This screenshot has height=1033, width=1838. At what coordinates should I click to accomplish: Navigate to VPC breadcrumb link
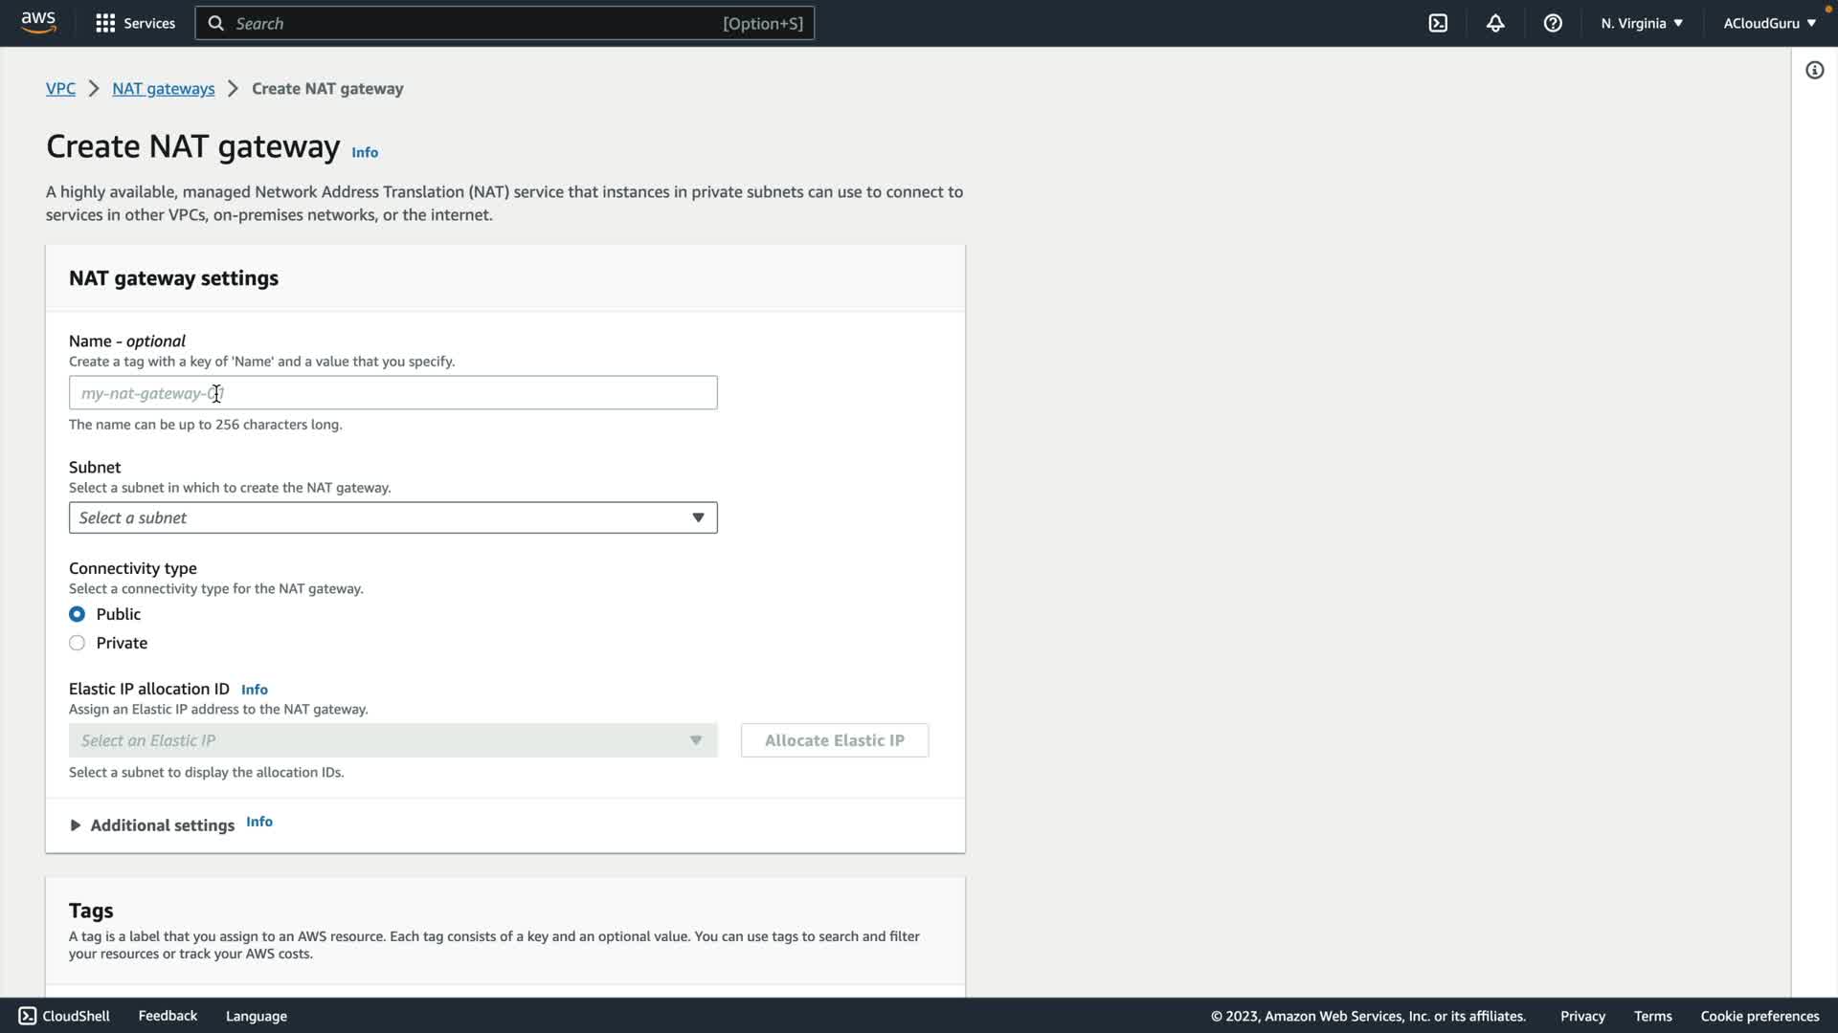click(60, 88)
